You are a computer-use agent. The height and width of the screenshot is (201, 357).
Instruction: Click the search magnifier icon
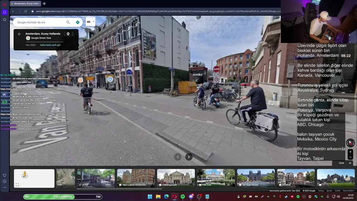click(68, 22)
